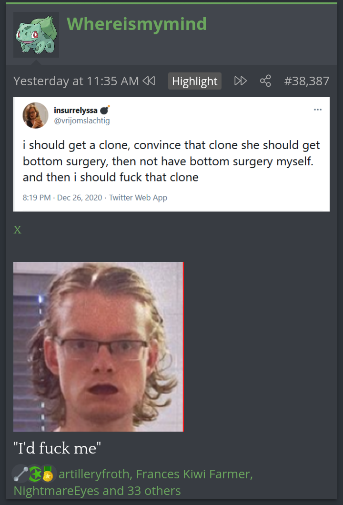
Task: Open the tweet's three-dot options menu
Action: point(318,110)
